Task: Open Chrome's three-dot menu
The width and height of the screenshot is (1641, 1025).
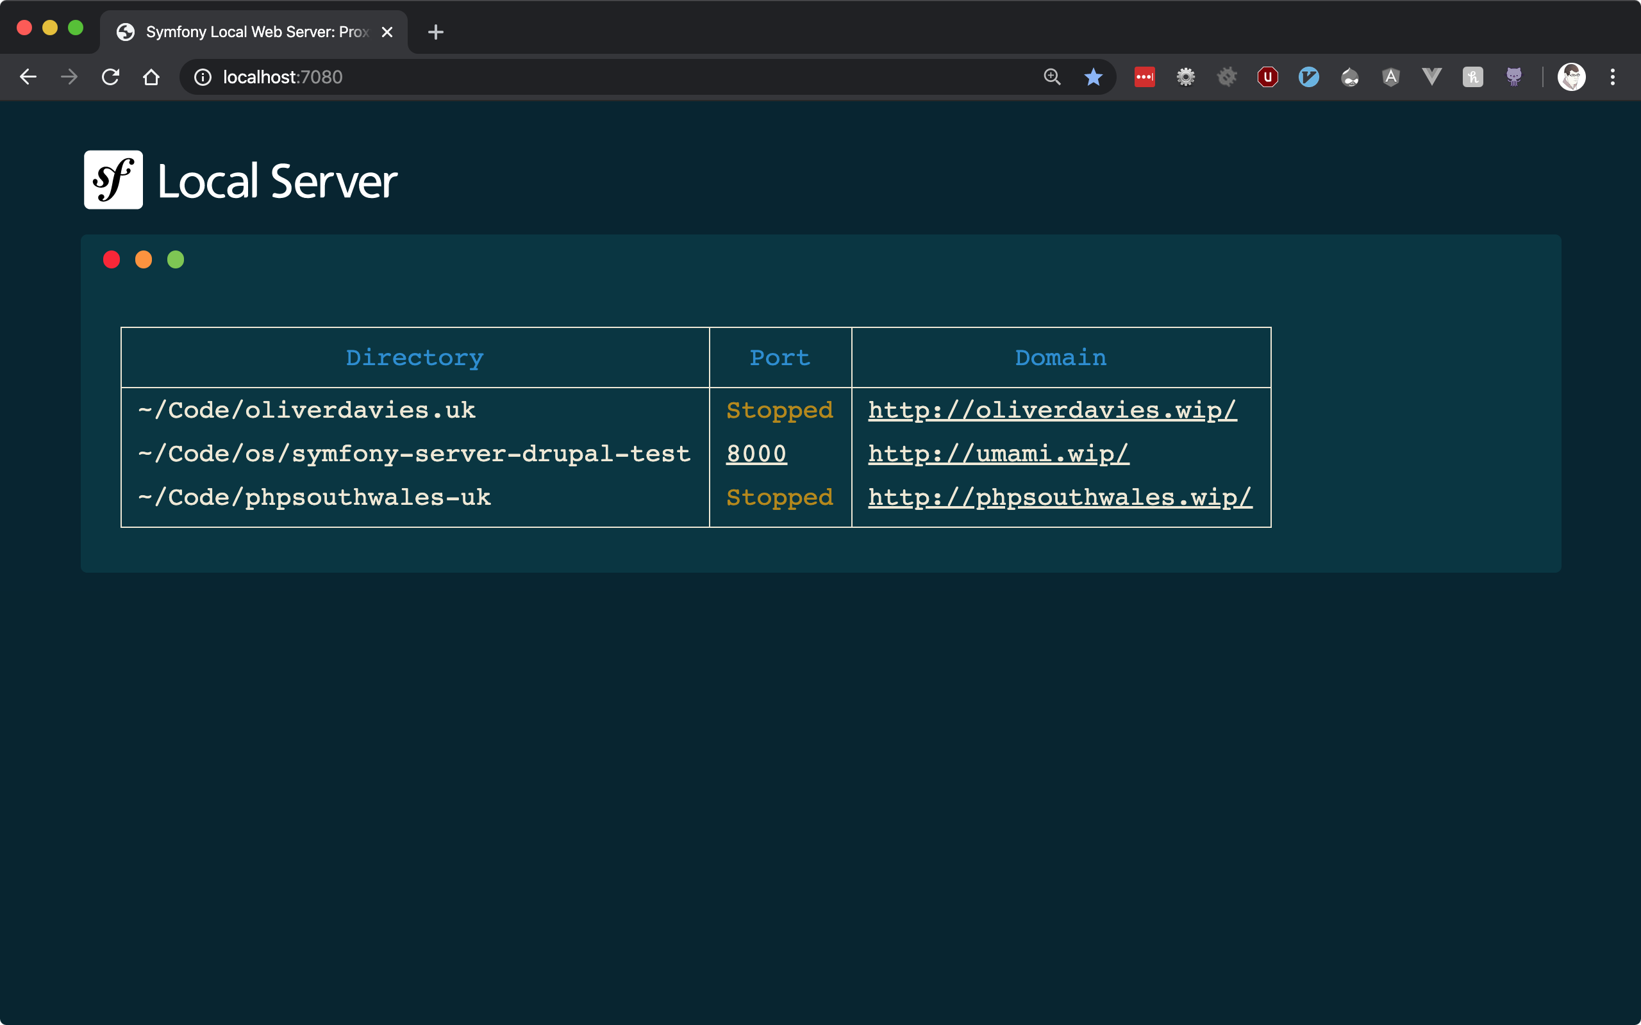Action: click(1613, 77)
